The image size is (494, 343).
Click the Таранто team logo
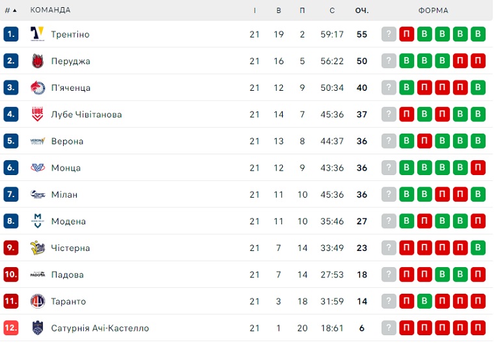click(x=38, y=302)
